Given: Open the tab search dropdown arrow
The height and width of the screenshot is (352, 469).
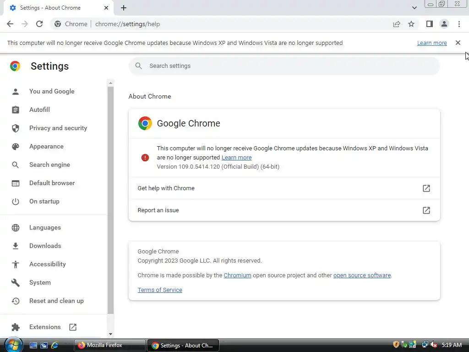Looking at the screenshot, I should pyautogui.click(x=414, y=8).
